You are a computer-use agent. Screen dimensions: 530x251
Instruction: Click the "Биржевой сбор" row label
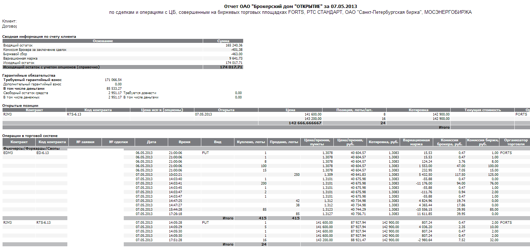[x=16, y=54]
